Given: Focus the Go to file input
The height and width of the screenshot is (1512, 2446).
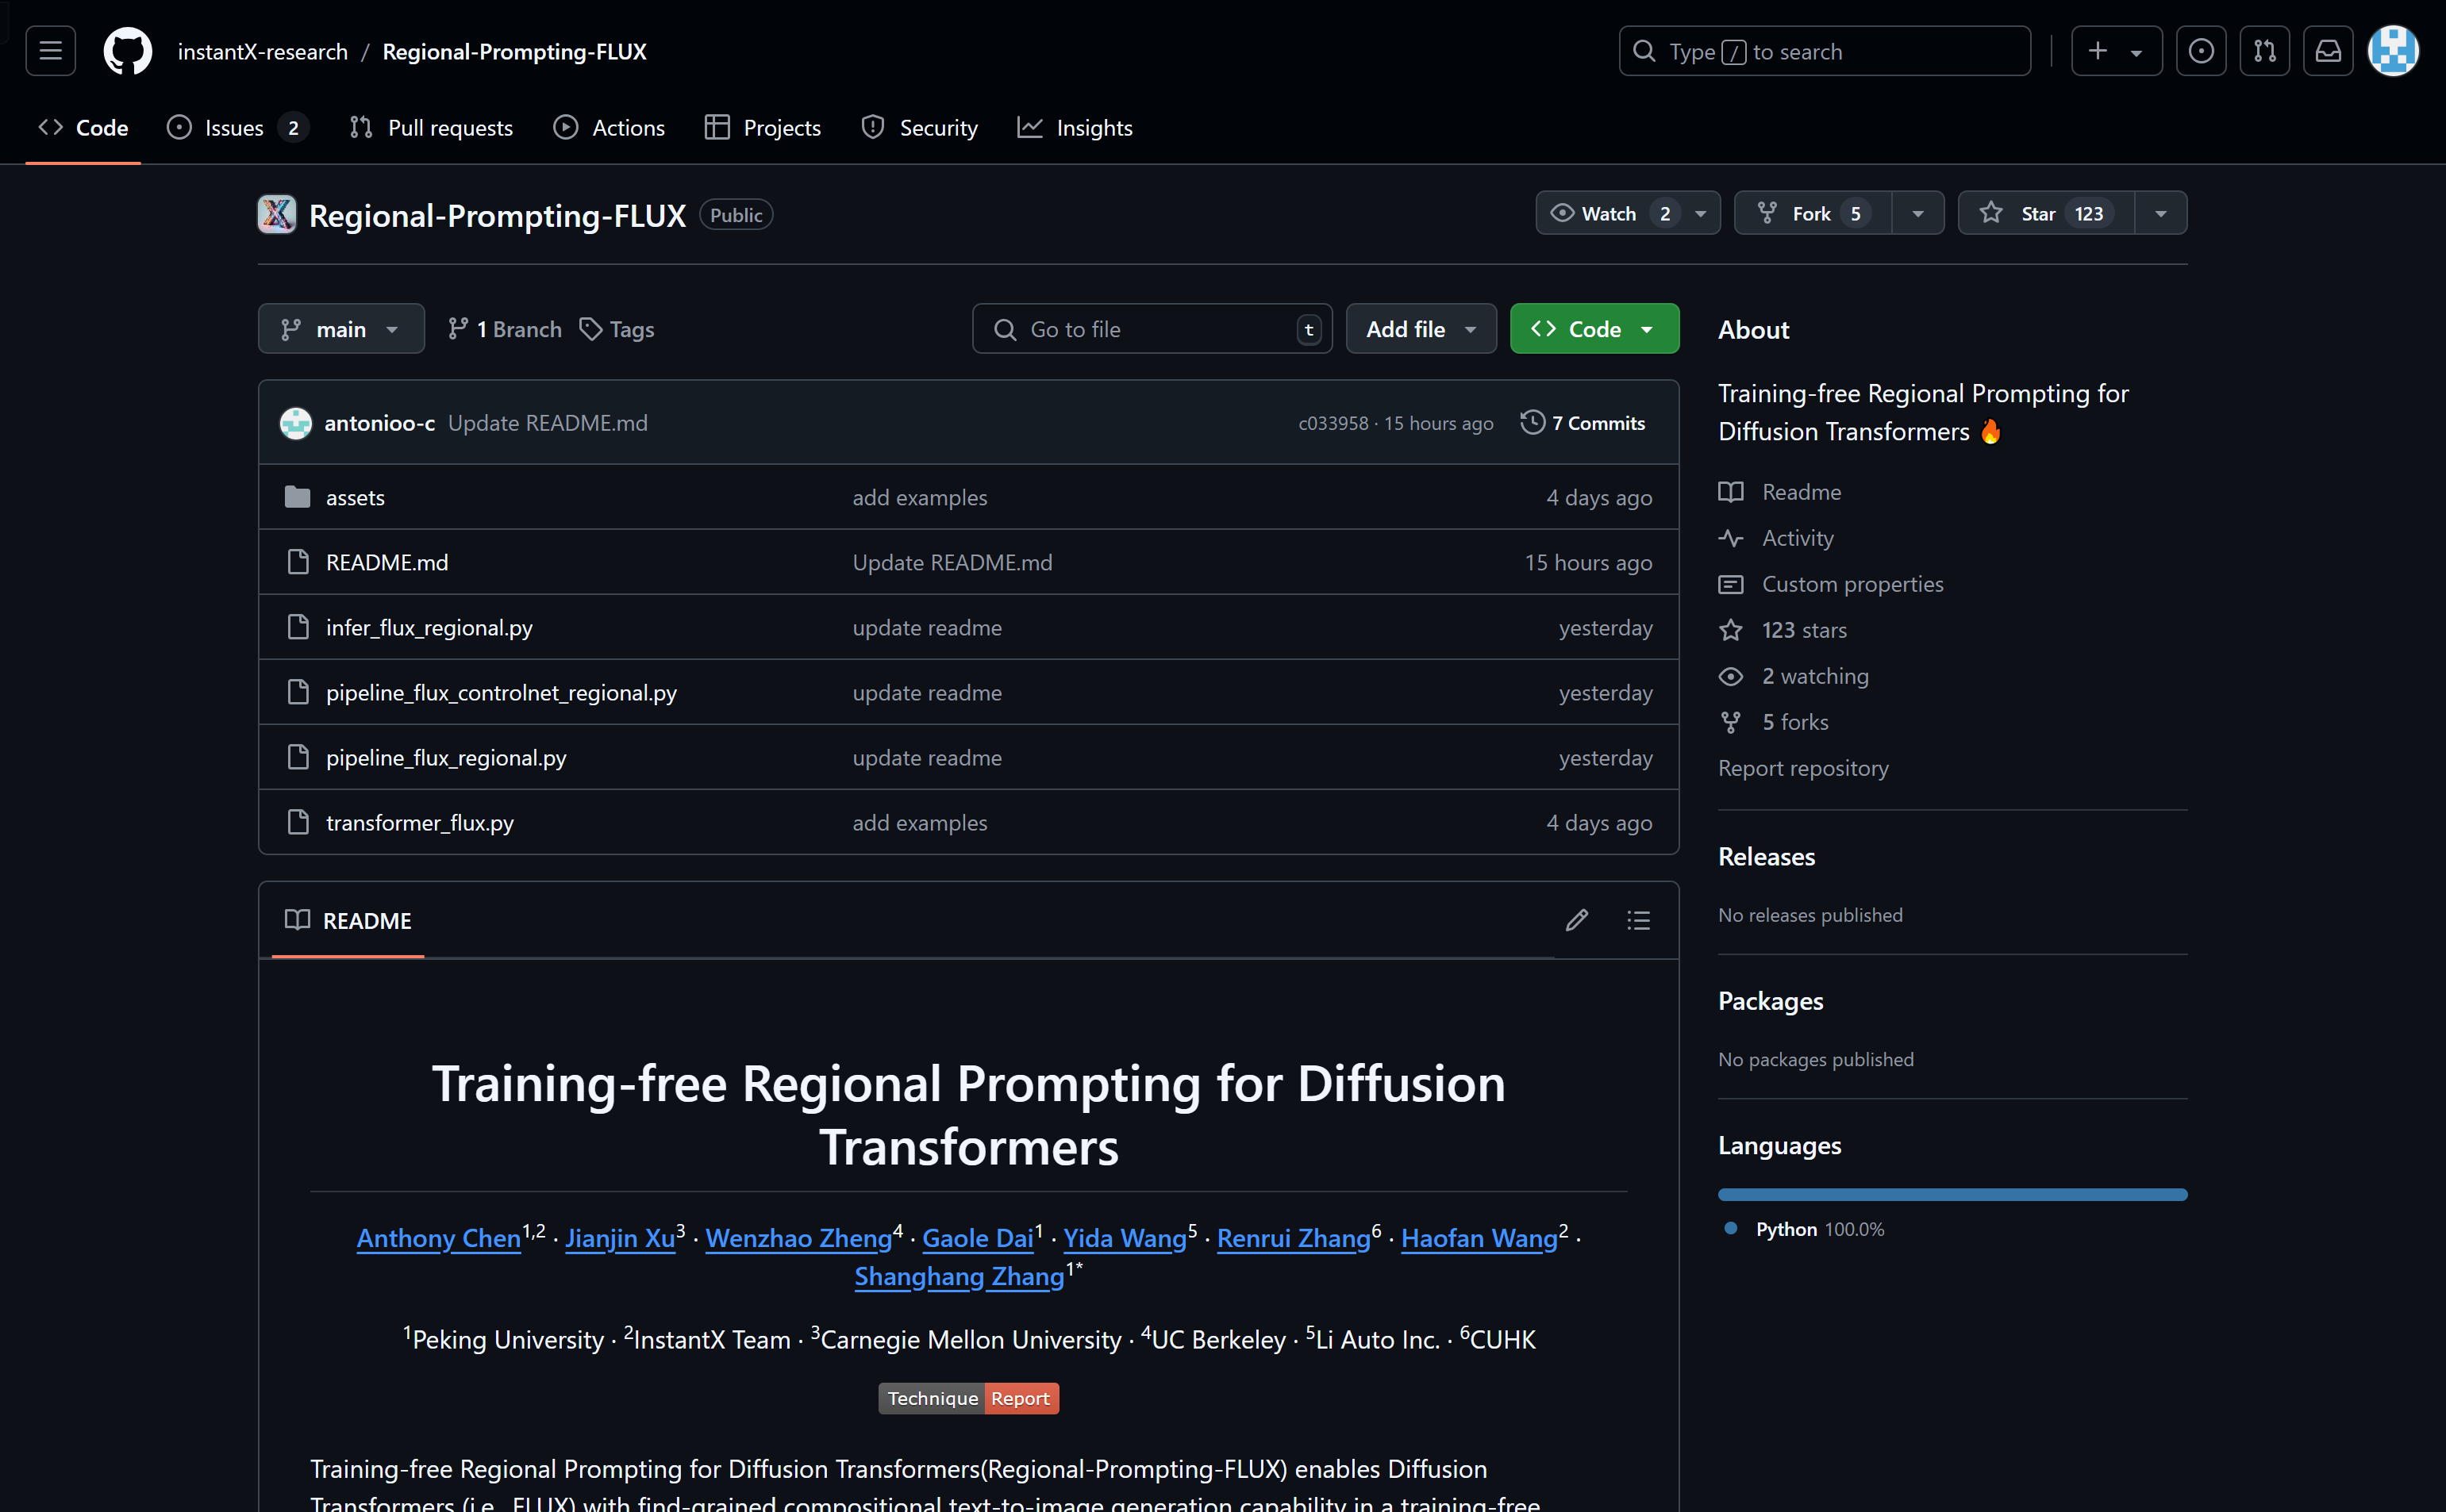Looking at the screenshot, I should click(x=1152, y=329).
